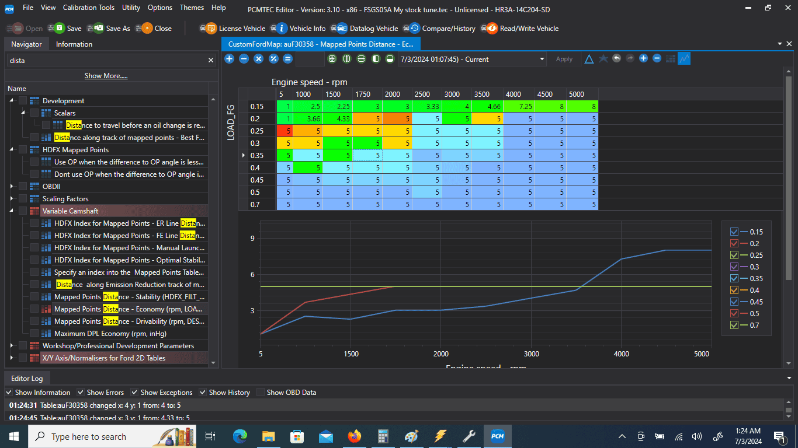The image size is (798, 448).
Task: Uncheck the 0.7 series in the legend
Action: [734, 325]
